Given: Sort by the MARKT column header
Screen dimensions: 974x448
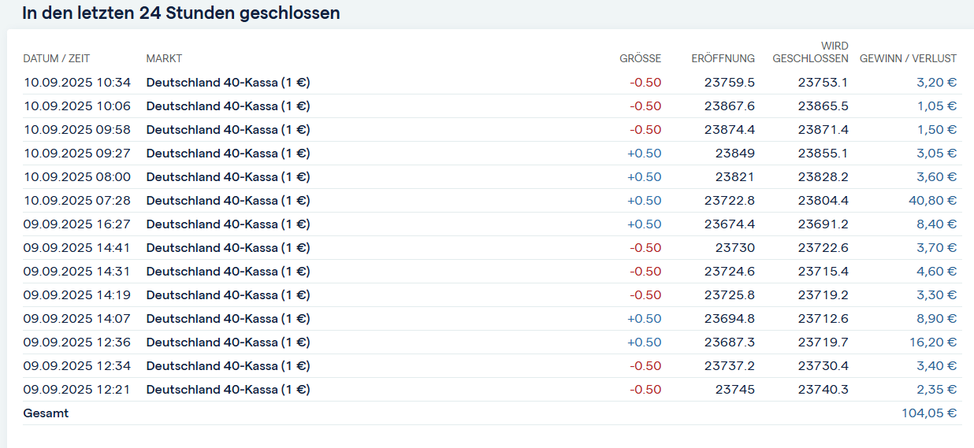Looking at the screenshot, I should click(x=164, y=58).
